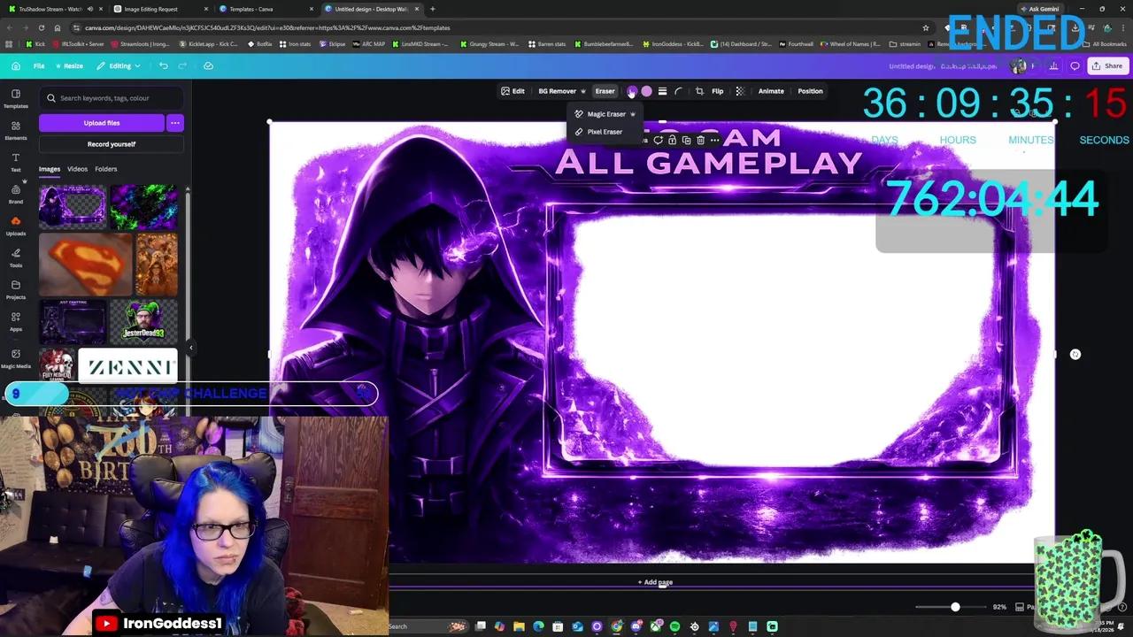This screenshot has width=1133, height=637.
Task: Switch to the Videos tab
Action: (x=77, y=169)
